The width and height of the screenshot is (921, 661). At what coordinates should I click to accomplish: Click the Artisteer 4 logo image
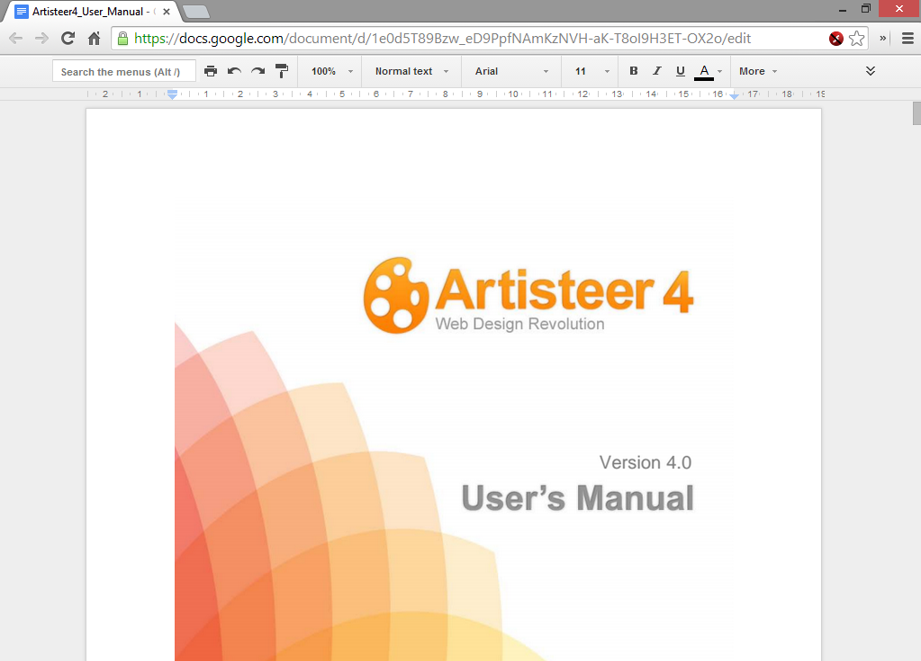pos(528,295)
